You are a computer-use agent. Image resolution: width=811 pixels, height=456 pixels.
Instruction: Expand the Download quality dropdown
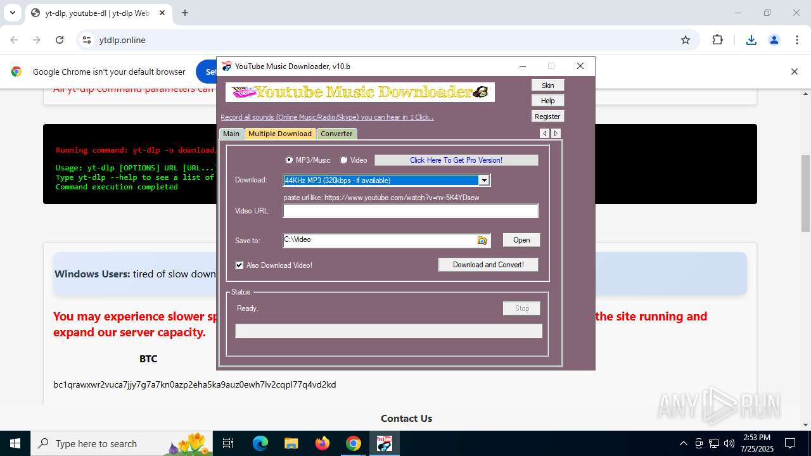pos(484,180)
